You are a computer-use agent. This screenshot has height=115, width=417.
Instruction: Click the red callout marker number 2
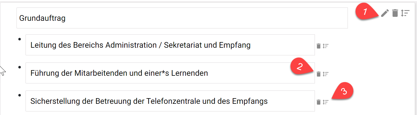coord(300,67)
